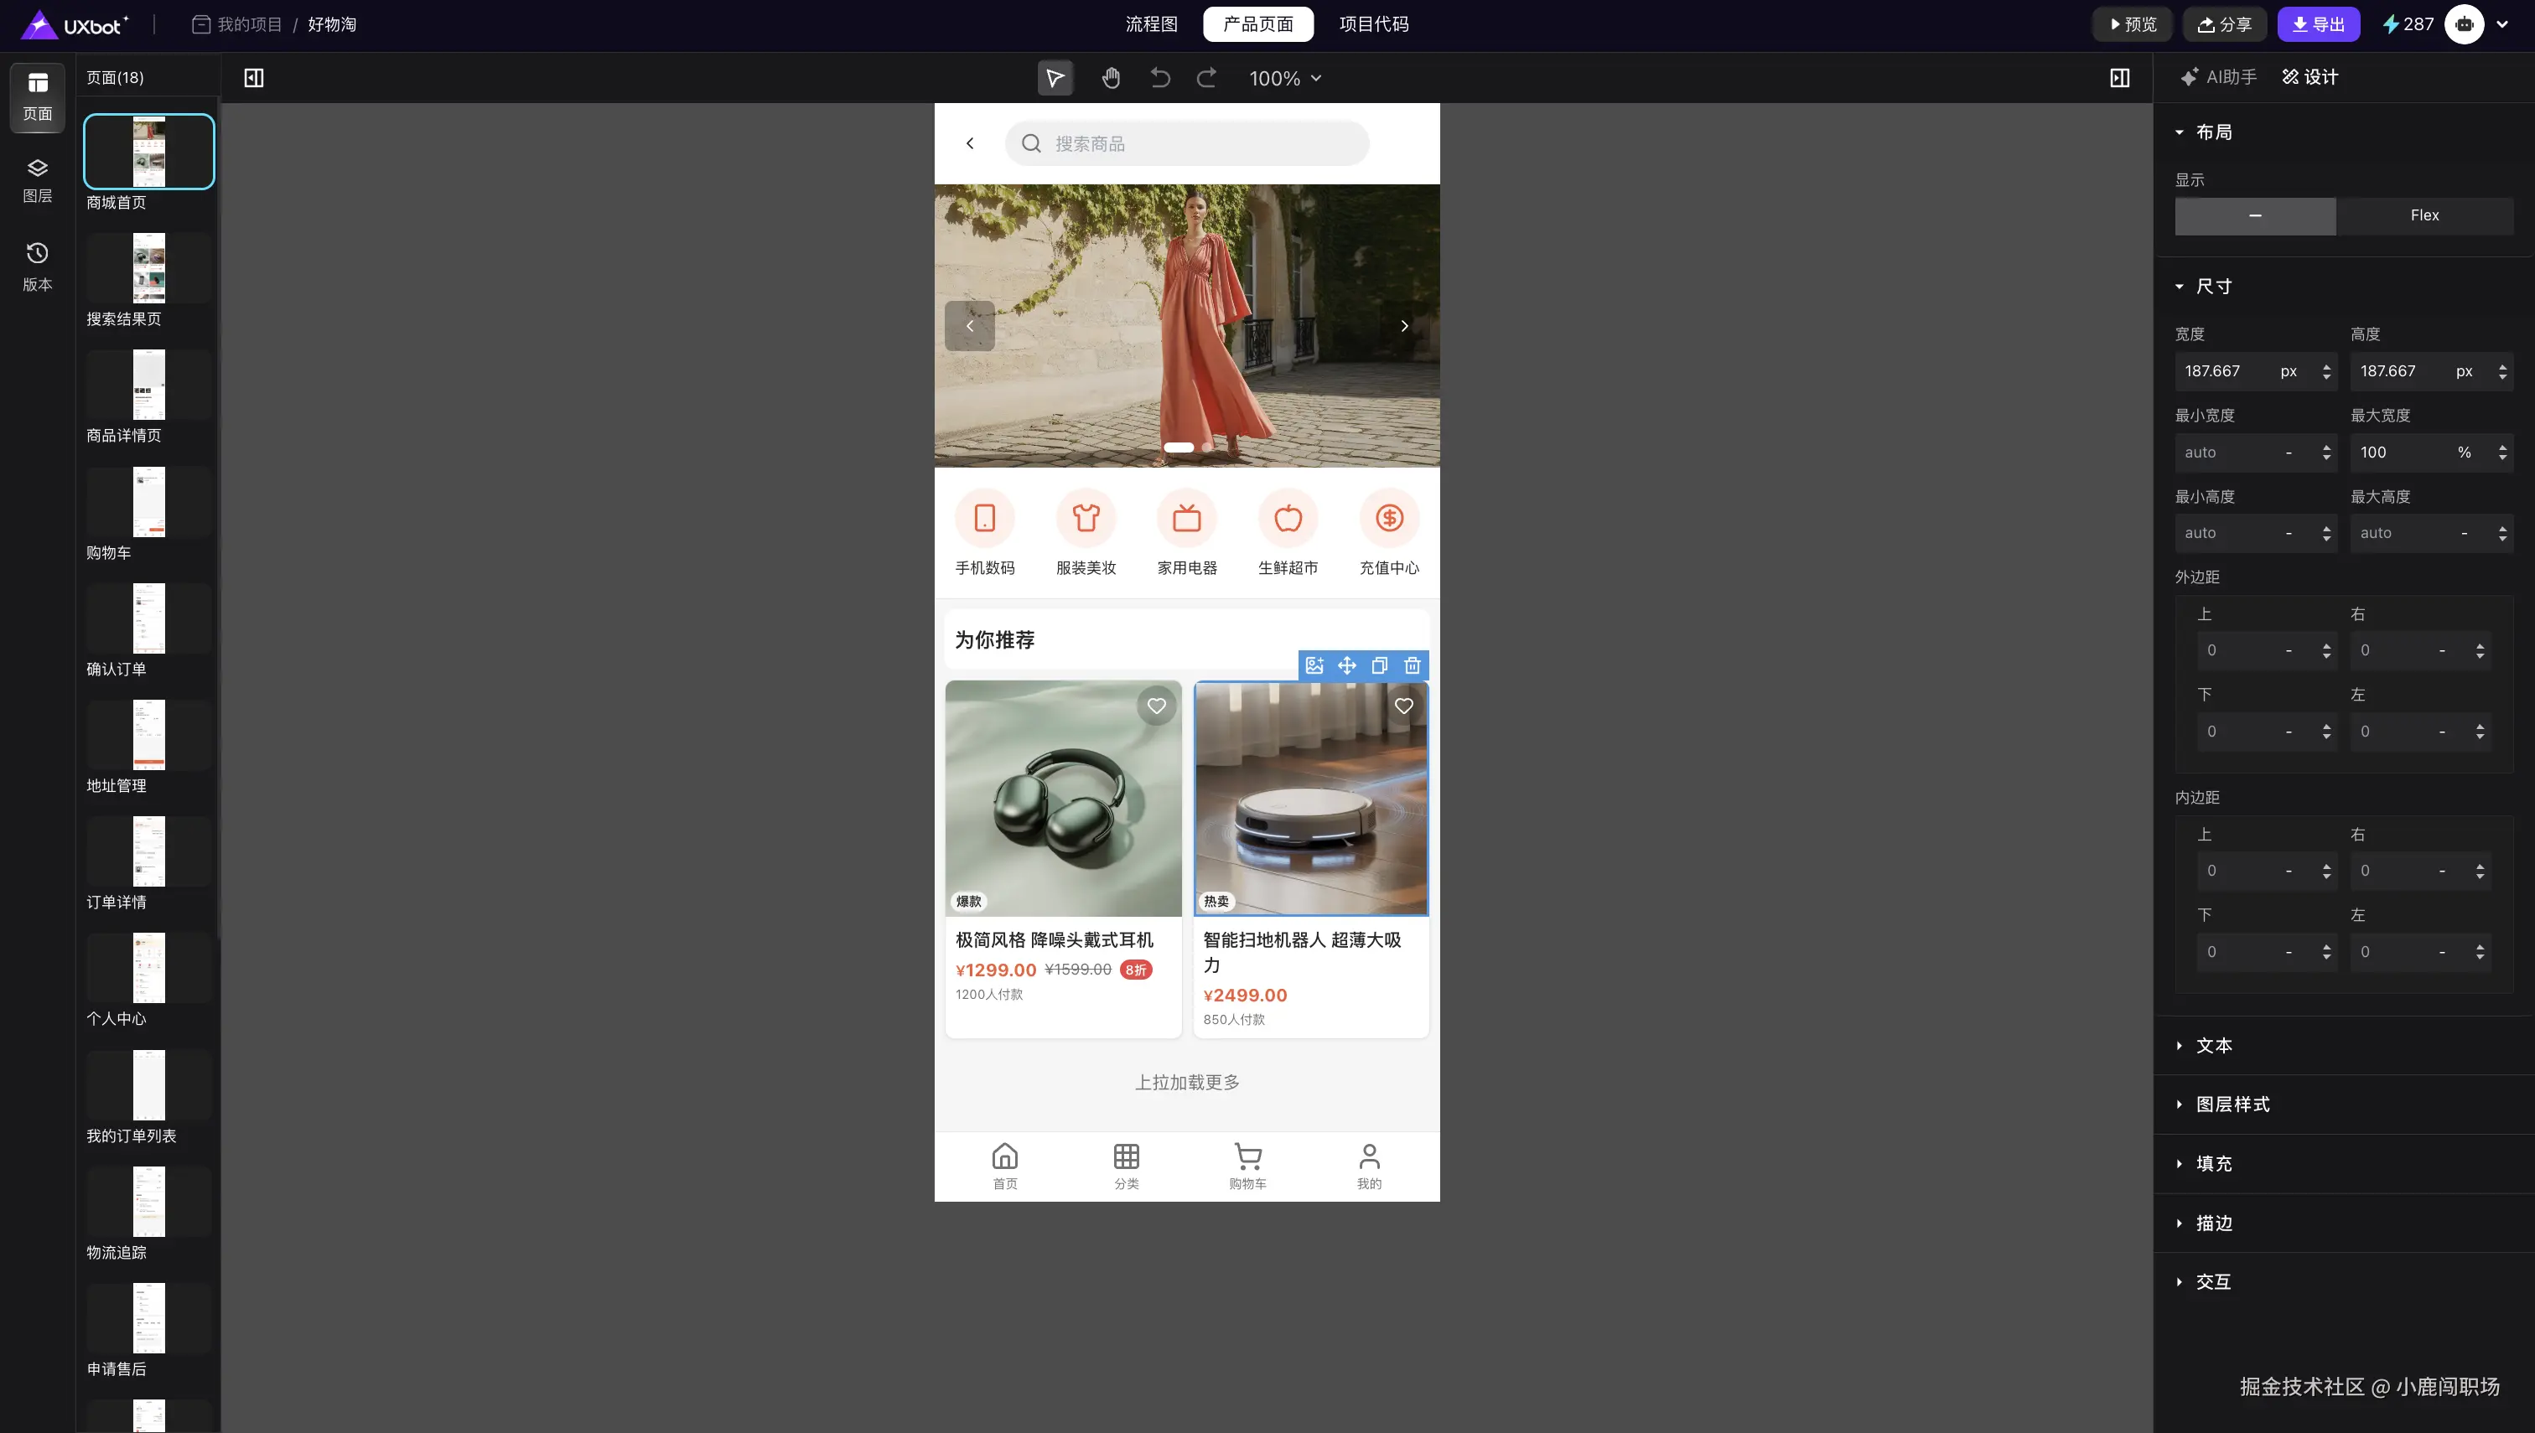Screen dimensions: 2535x1433
Task: Open the 100% zoom level dropdown
Action: pos(1285,78)
